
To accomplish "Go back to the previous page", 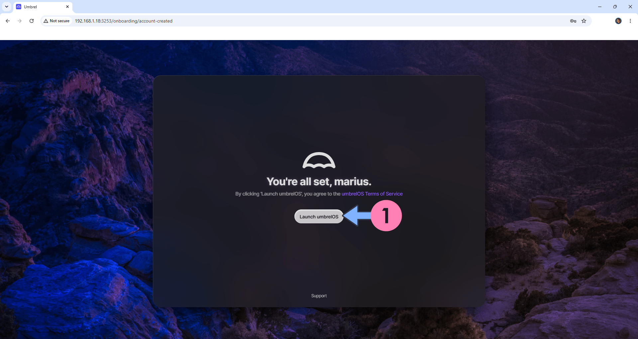I will point(8,21).
